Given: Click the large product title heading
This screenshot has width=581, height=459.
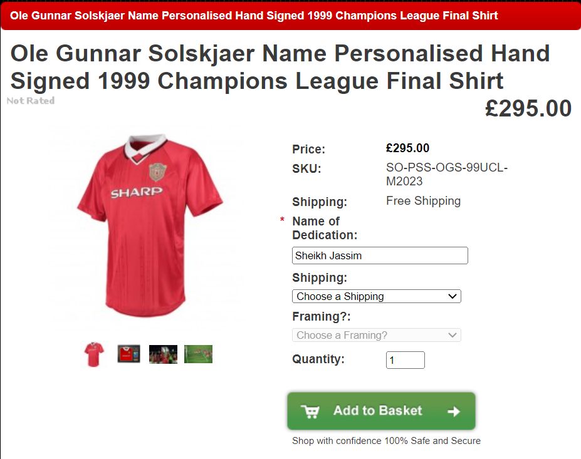Looking at the screenshot, I should tap(280, 67).
